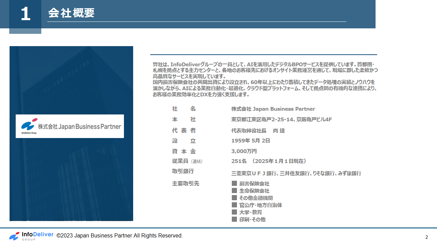Click the Japan Business Partner logo banner
Viewport: 437px width, 246px height.
click(x=70, y=126)
